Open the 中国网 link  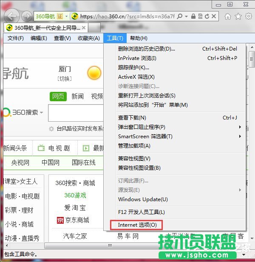coord(51,162)
